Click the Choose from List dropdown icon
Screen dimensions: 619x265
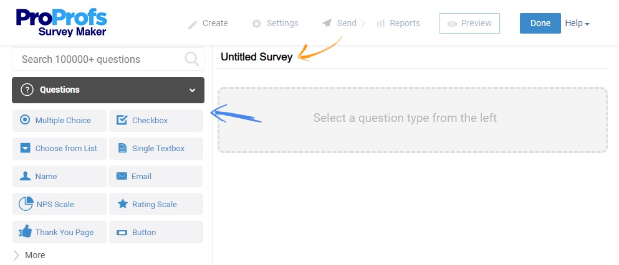[25, 148]
